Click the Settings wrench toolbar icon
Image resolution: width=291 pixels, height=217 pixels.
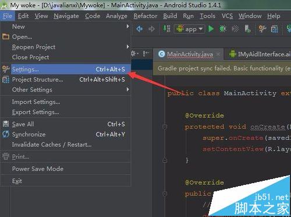[x=262, y=29]
